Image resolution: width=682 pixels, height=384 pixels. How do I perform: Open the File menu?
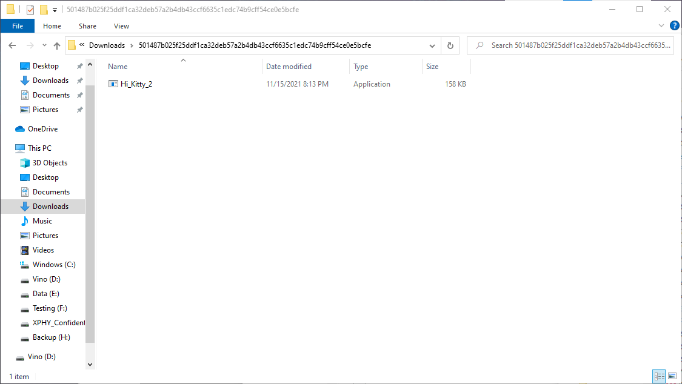(18, 26)
